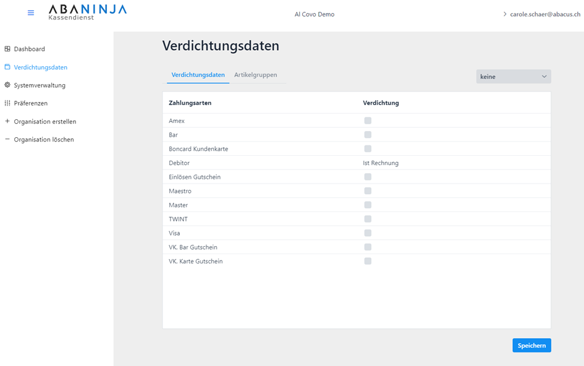The image size is (584, 366).
Task: Check the Verdichtung box for Maestro
Action: coord(368,191)
